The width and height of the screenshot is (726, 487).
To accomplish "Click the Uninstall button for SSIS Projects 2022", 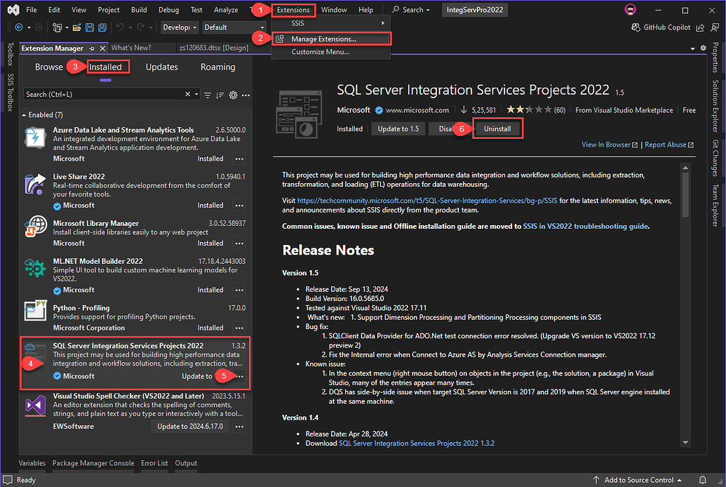I will (497, 128).
